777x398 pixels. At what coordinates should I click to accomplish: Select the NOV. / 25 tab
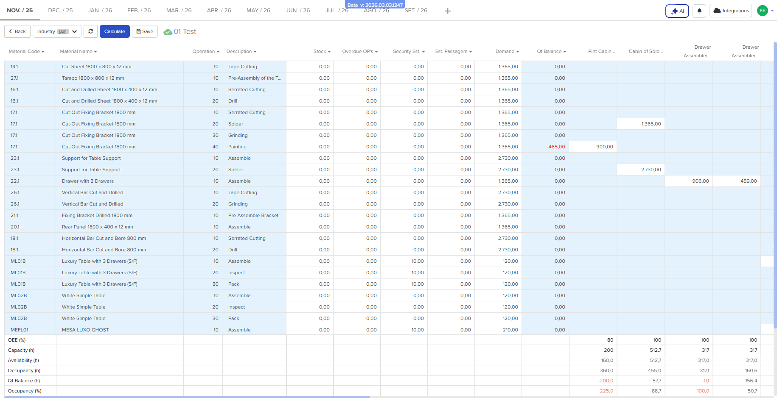(x=20, y=10)
